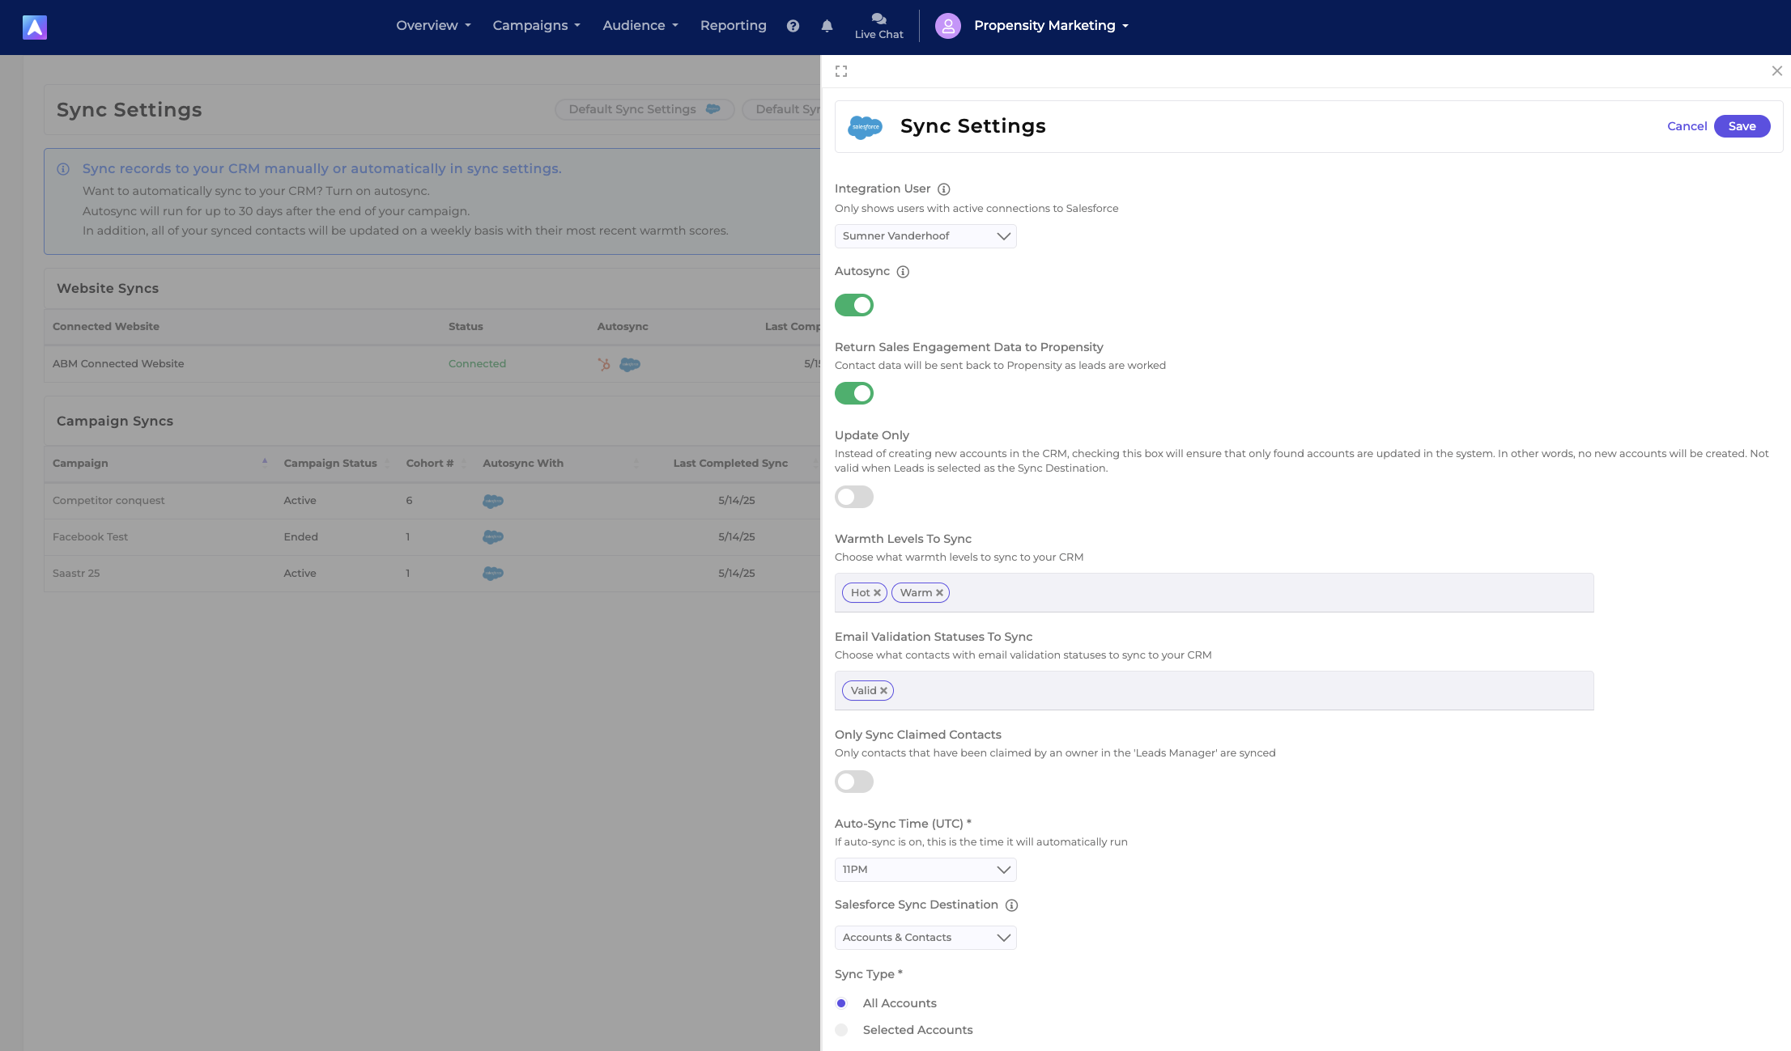This screenshot has width=1791, height=1051.
Task: Click Facebook Test campaign name
Action: pyautogui.click(x=90, y=537)
